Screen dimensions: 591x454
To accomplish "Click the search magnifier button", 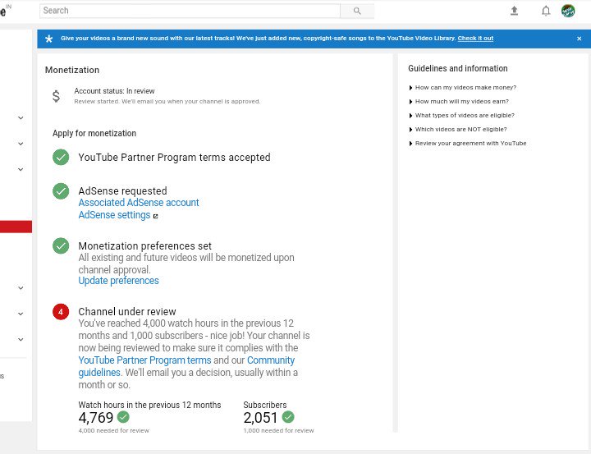I will (357, 11).
